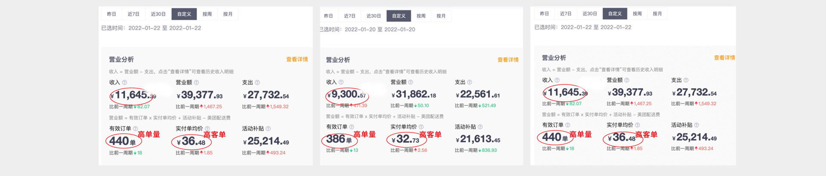Open 按周 tab in right panel
The width and height of the screenshot is (826, 176).
pos(637,14)
